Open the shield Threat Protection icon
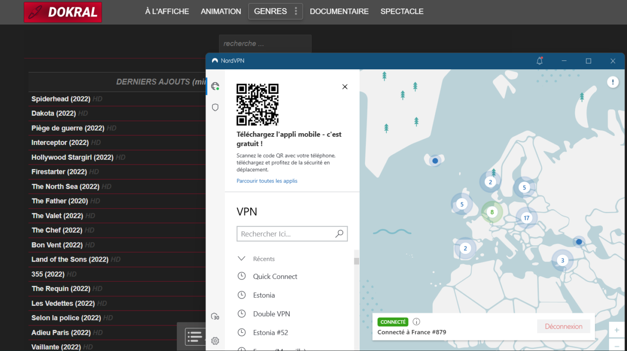Image resolution: width=627 pixels, height=351 pixels. [x=215, y=107]
